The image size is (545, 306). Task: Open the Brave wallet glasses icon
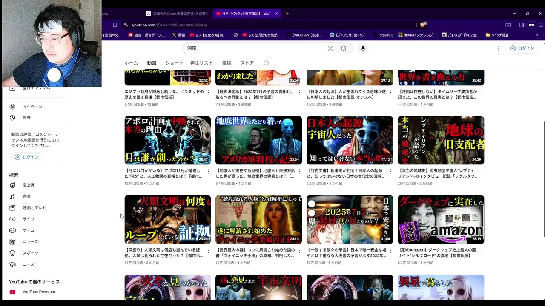(531, 25)
